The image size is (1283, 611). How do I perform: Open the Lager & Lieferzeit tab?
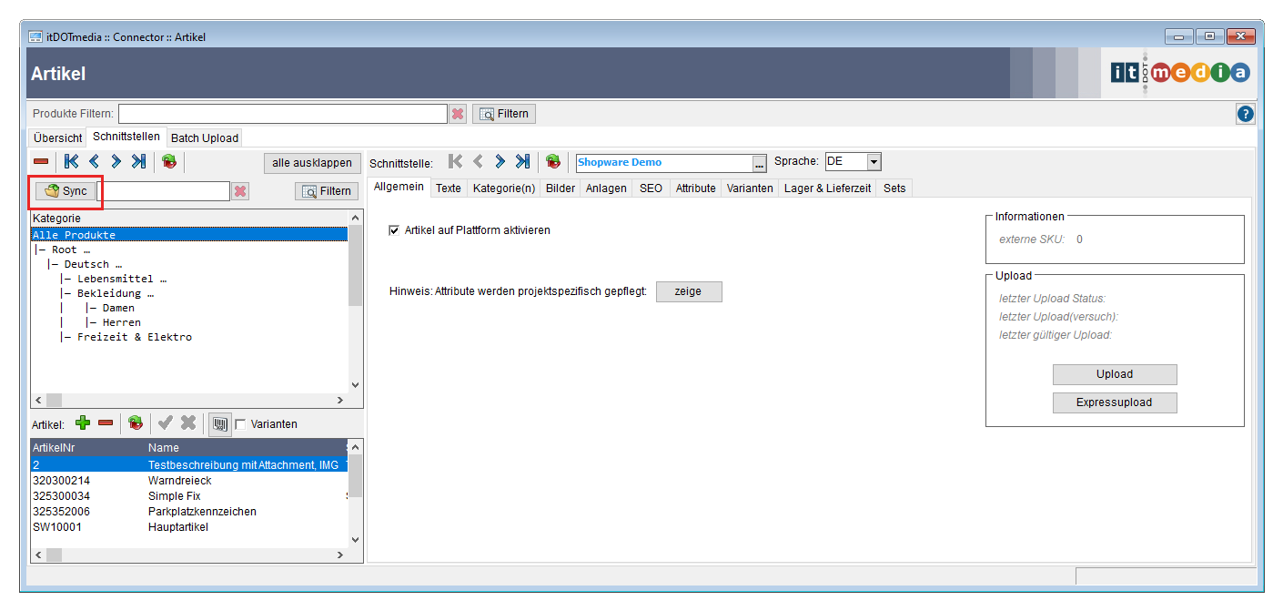[827, 188]
